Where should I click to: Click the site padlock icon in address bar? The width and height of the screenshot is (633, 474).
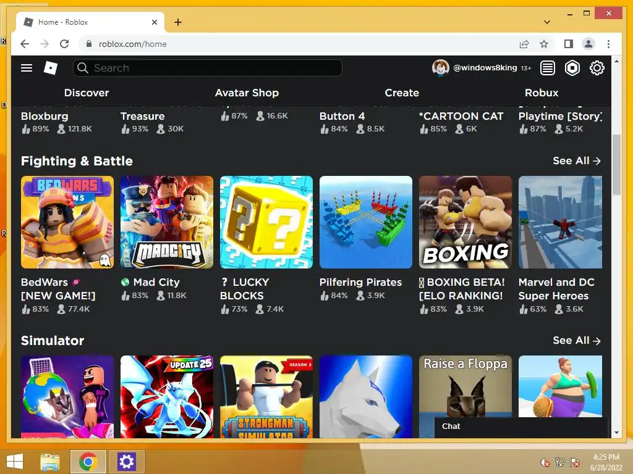point(89,44)
